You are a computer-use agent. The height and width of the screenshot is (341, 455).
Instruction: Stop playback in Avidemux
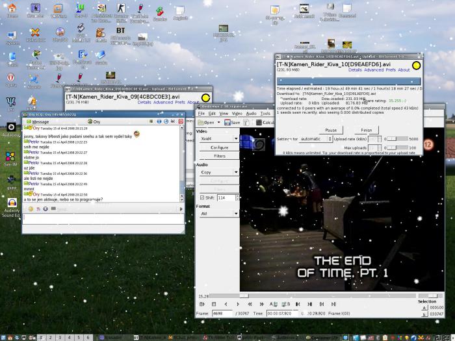214,304
